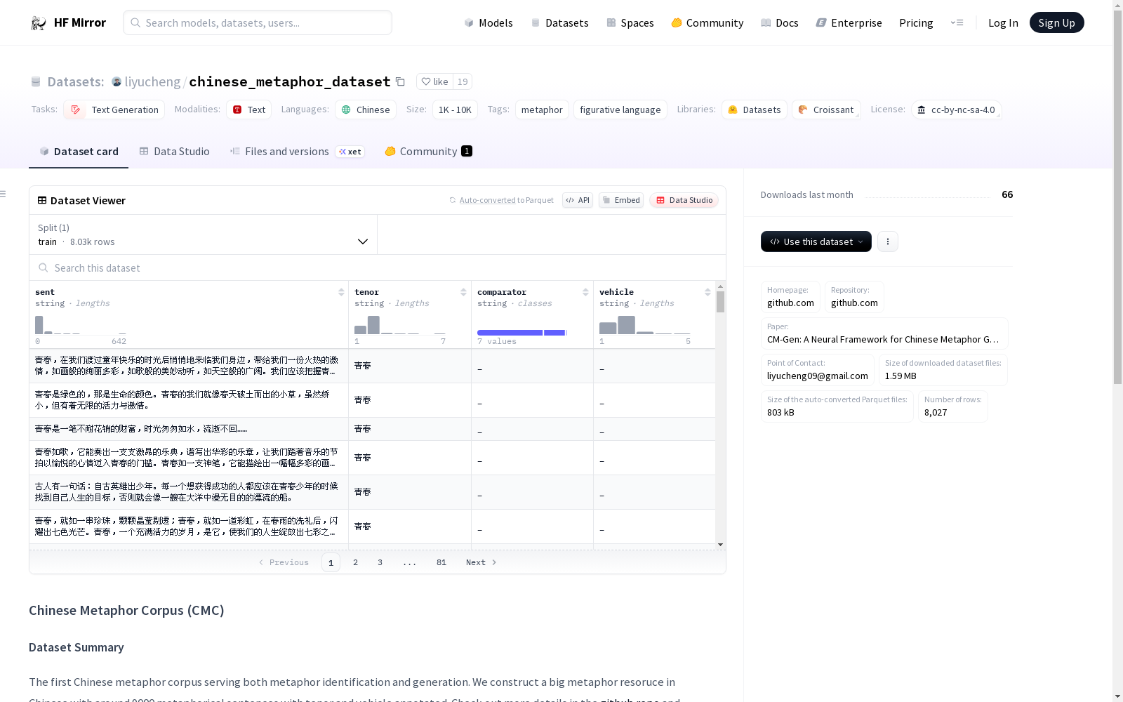Sort by the tenor column

(x=463, y=292)
